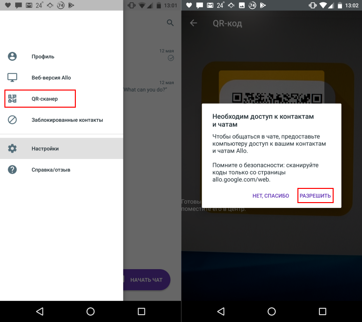362x322 pixels.
Task: Open recent apps square on right phone
Action: pos(322,311)
